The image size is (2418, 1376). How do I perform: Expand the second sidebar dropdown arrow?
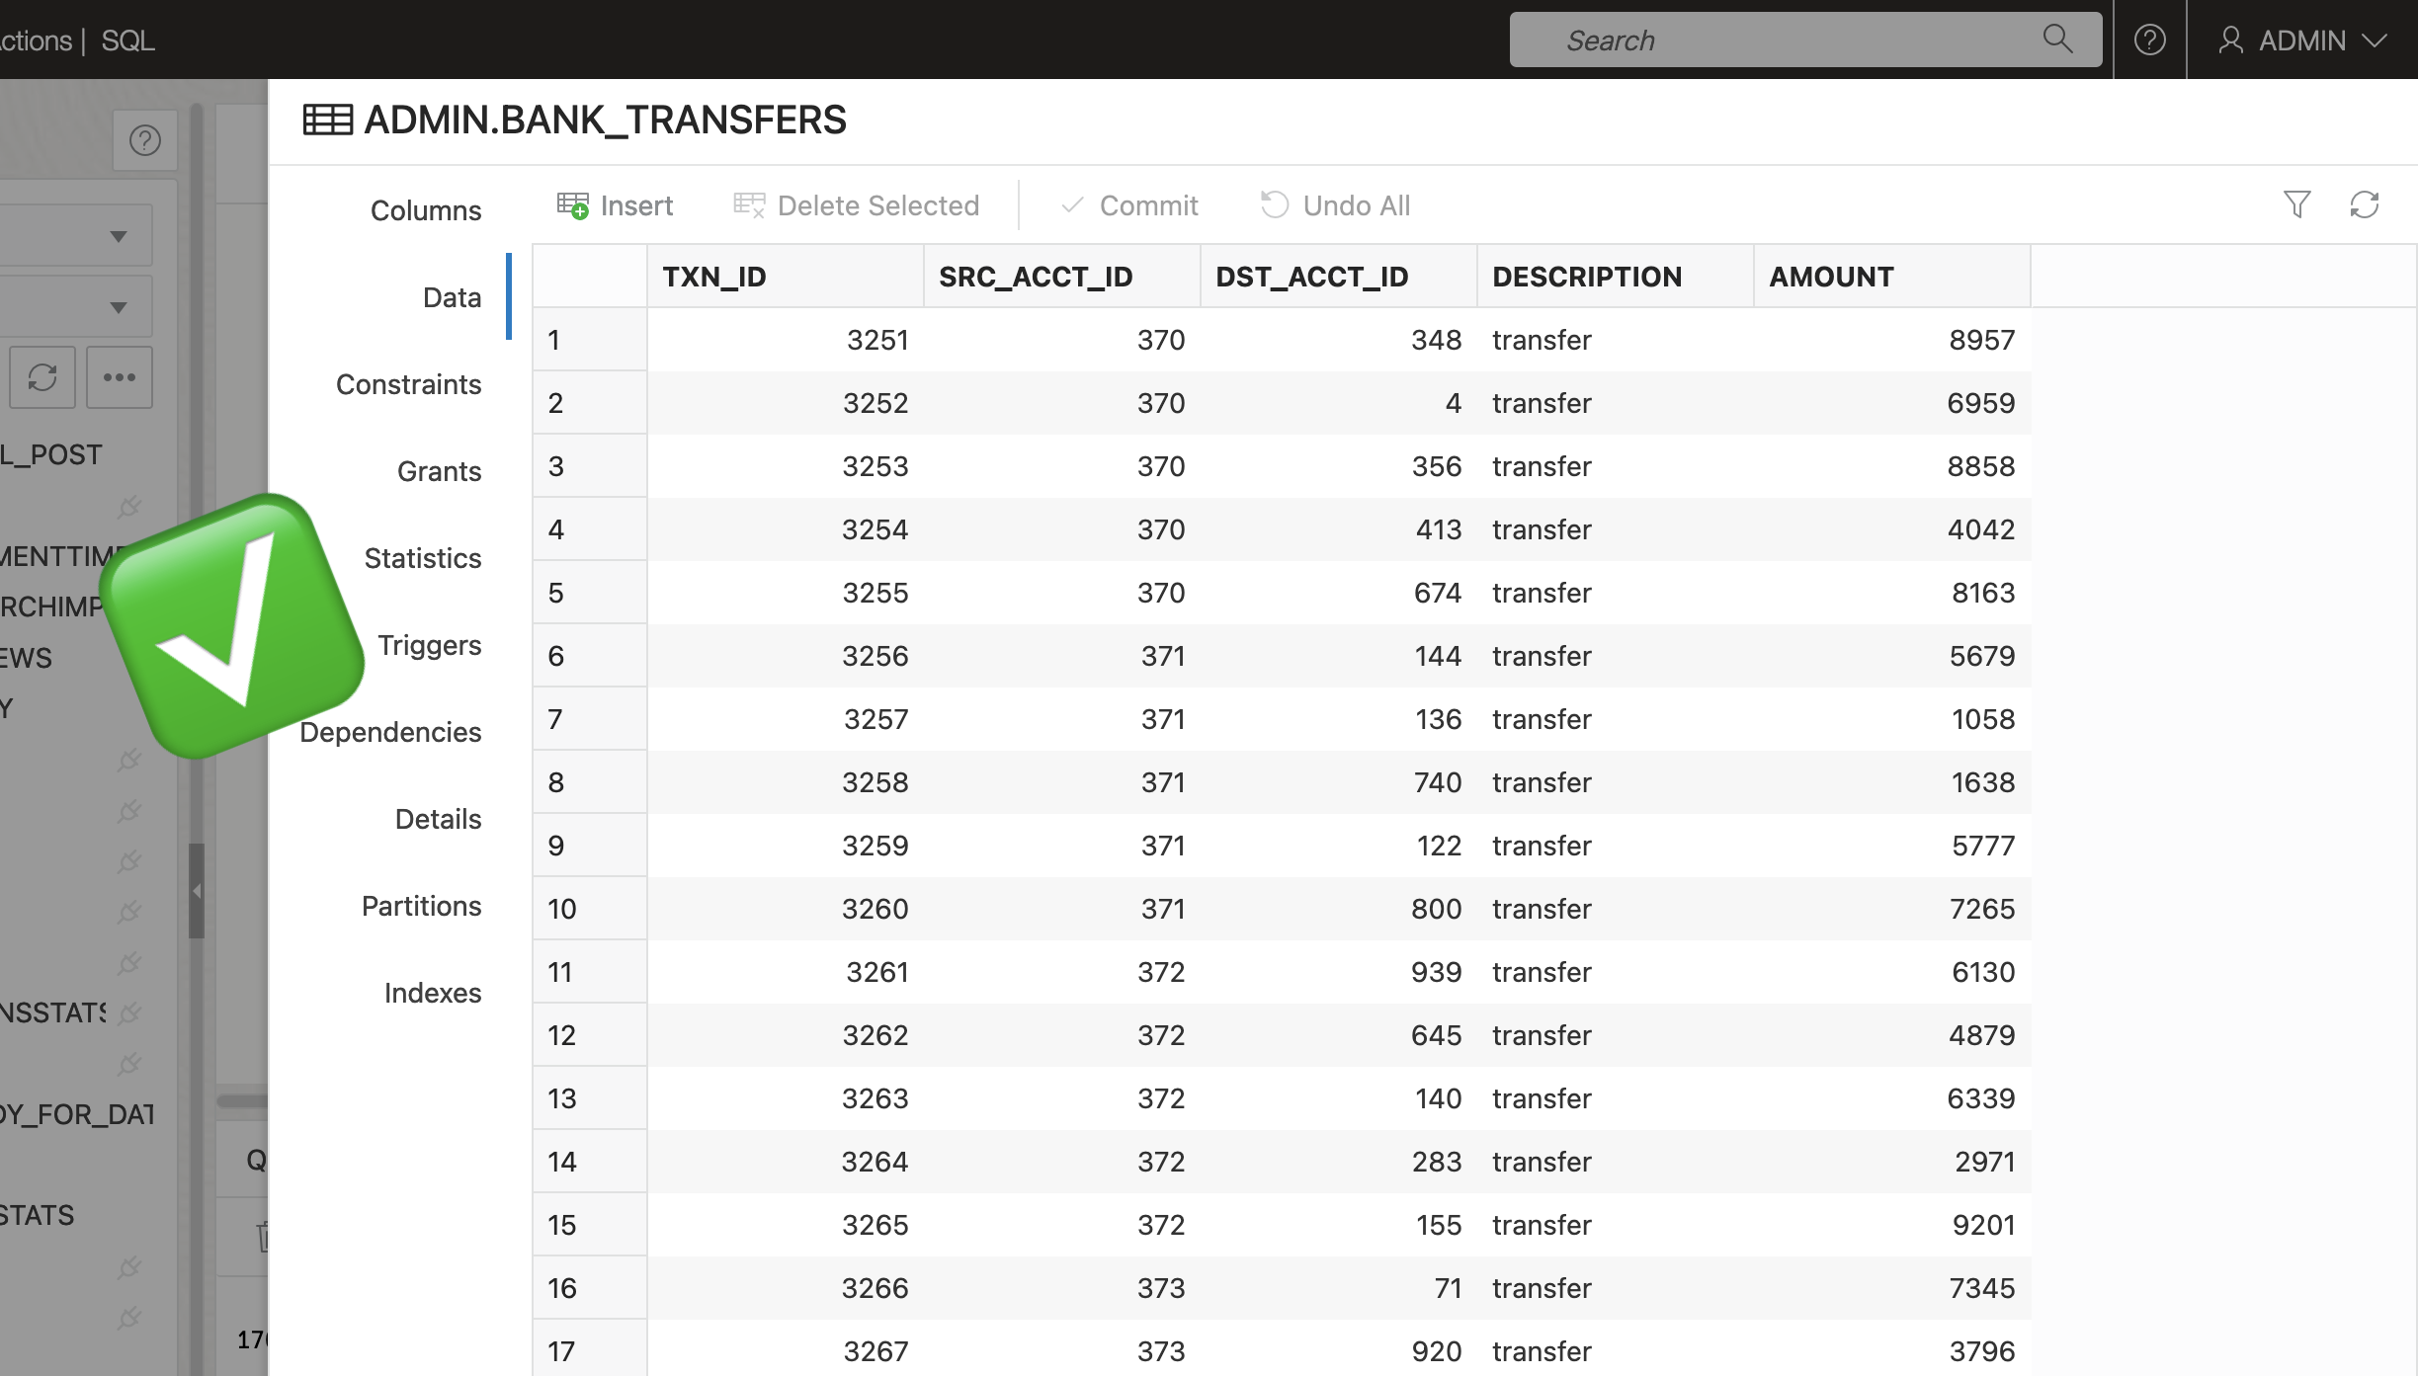tap(119, 307)
